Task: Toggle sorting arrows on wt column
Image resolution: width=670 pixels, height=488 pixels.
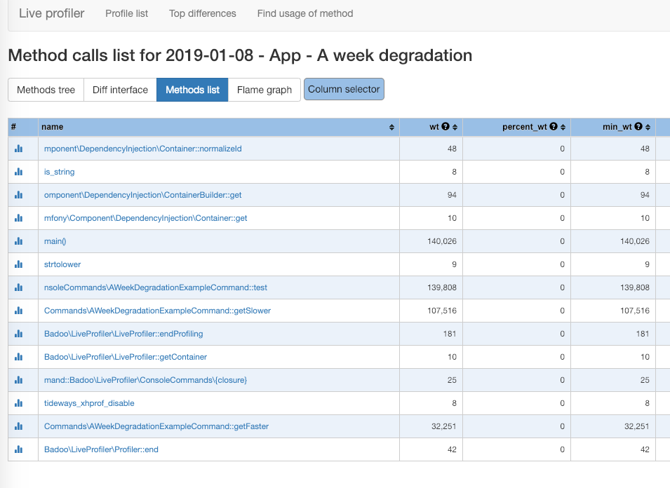Action: pos(455,128)
